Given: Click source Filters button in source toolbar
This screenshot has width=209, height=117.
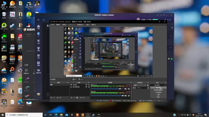Looking at the screenshot, I should pos(81,80).
